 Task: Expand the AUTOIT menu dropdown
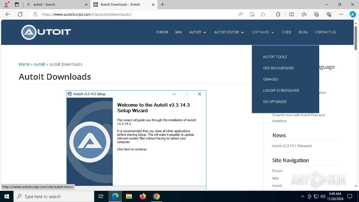(x=198, y=32)
